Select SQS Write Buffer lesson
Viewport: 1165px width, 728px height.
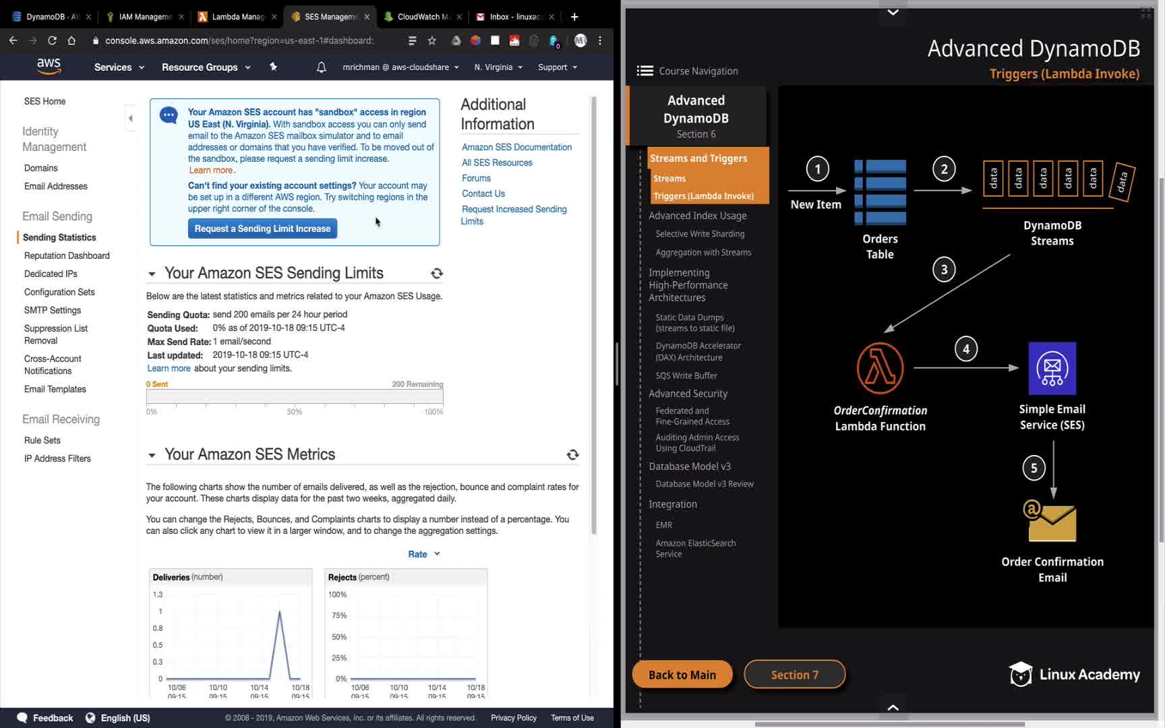(686, 375)
